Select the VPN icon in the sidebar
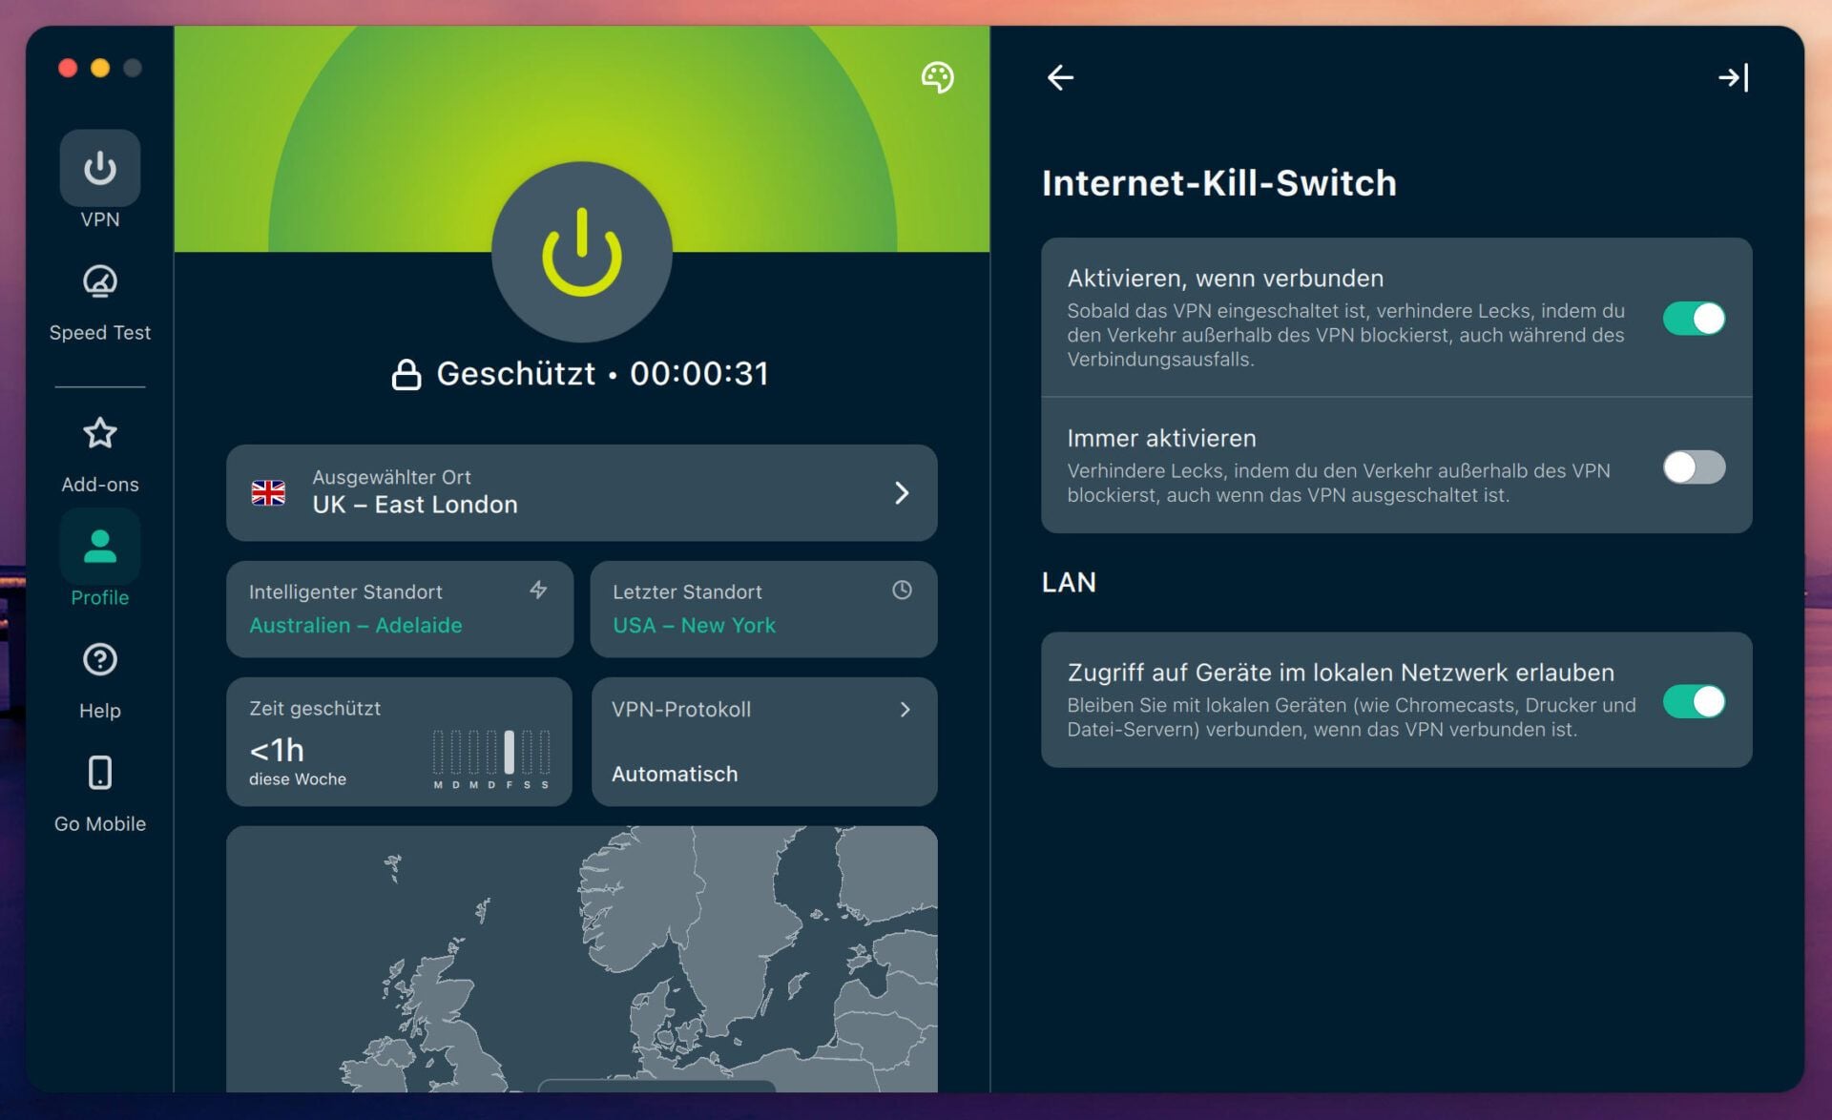This screenshot has width=1832, height=1120. point(99,168)
